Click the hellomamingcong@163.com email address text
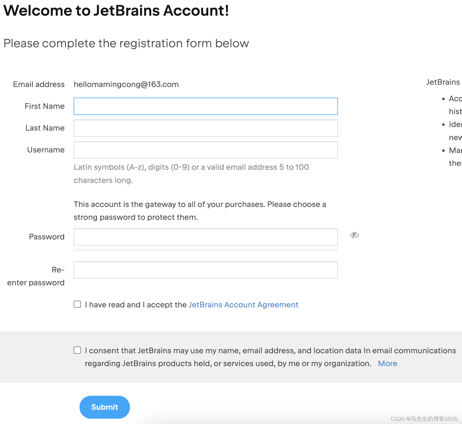This screenshot has width=462, height=424. click(x=126, y=84)
